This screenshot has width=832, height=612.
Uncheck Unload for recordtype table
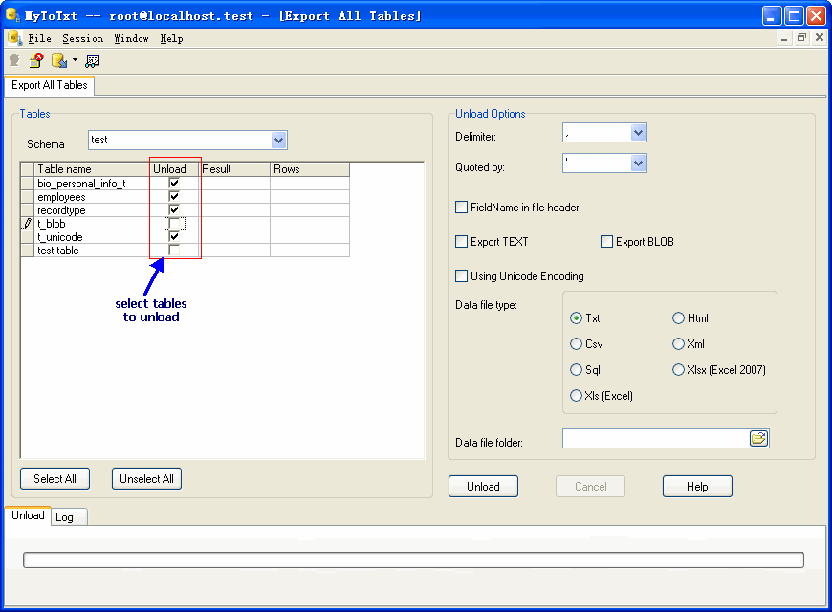[174, 209]
